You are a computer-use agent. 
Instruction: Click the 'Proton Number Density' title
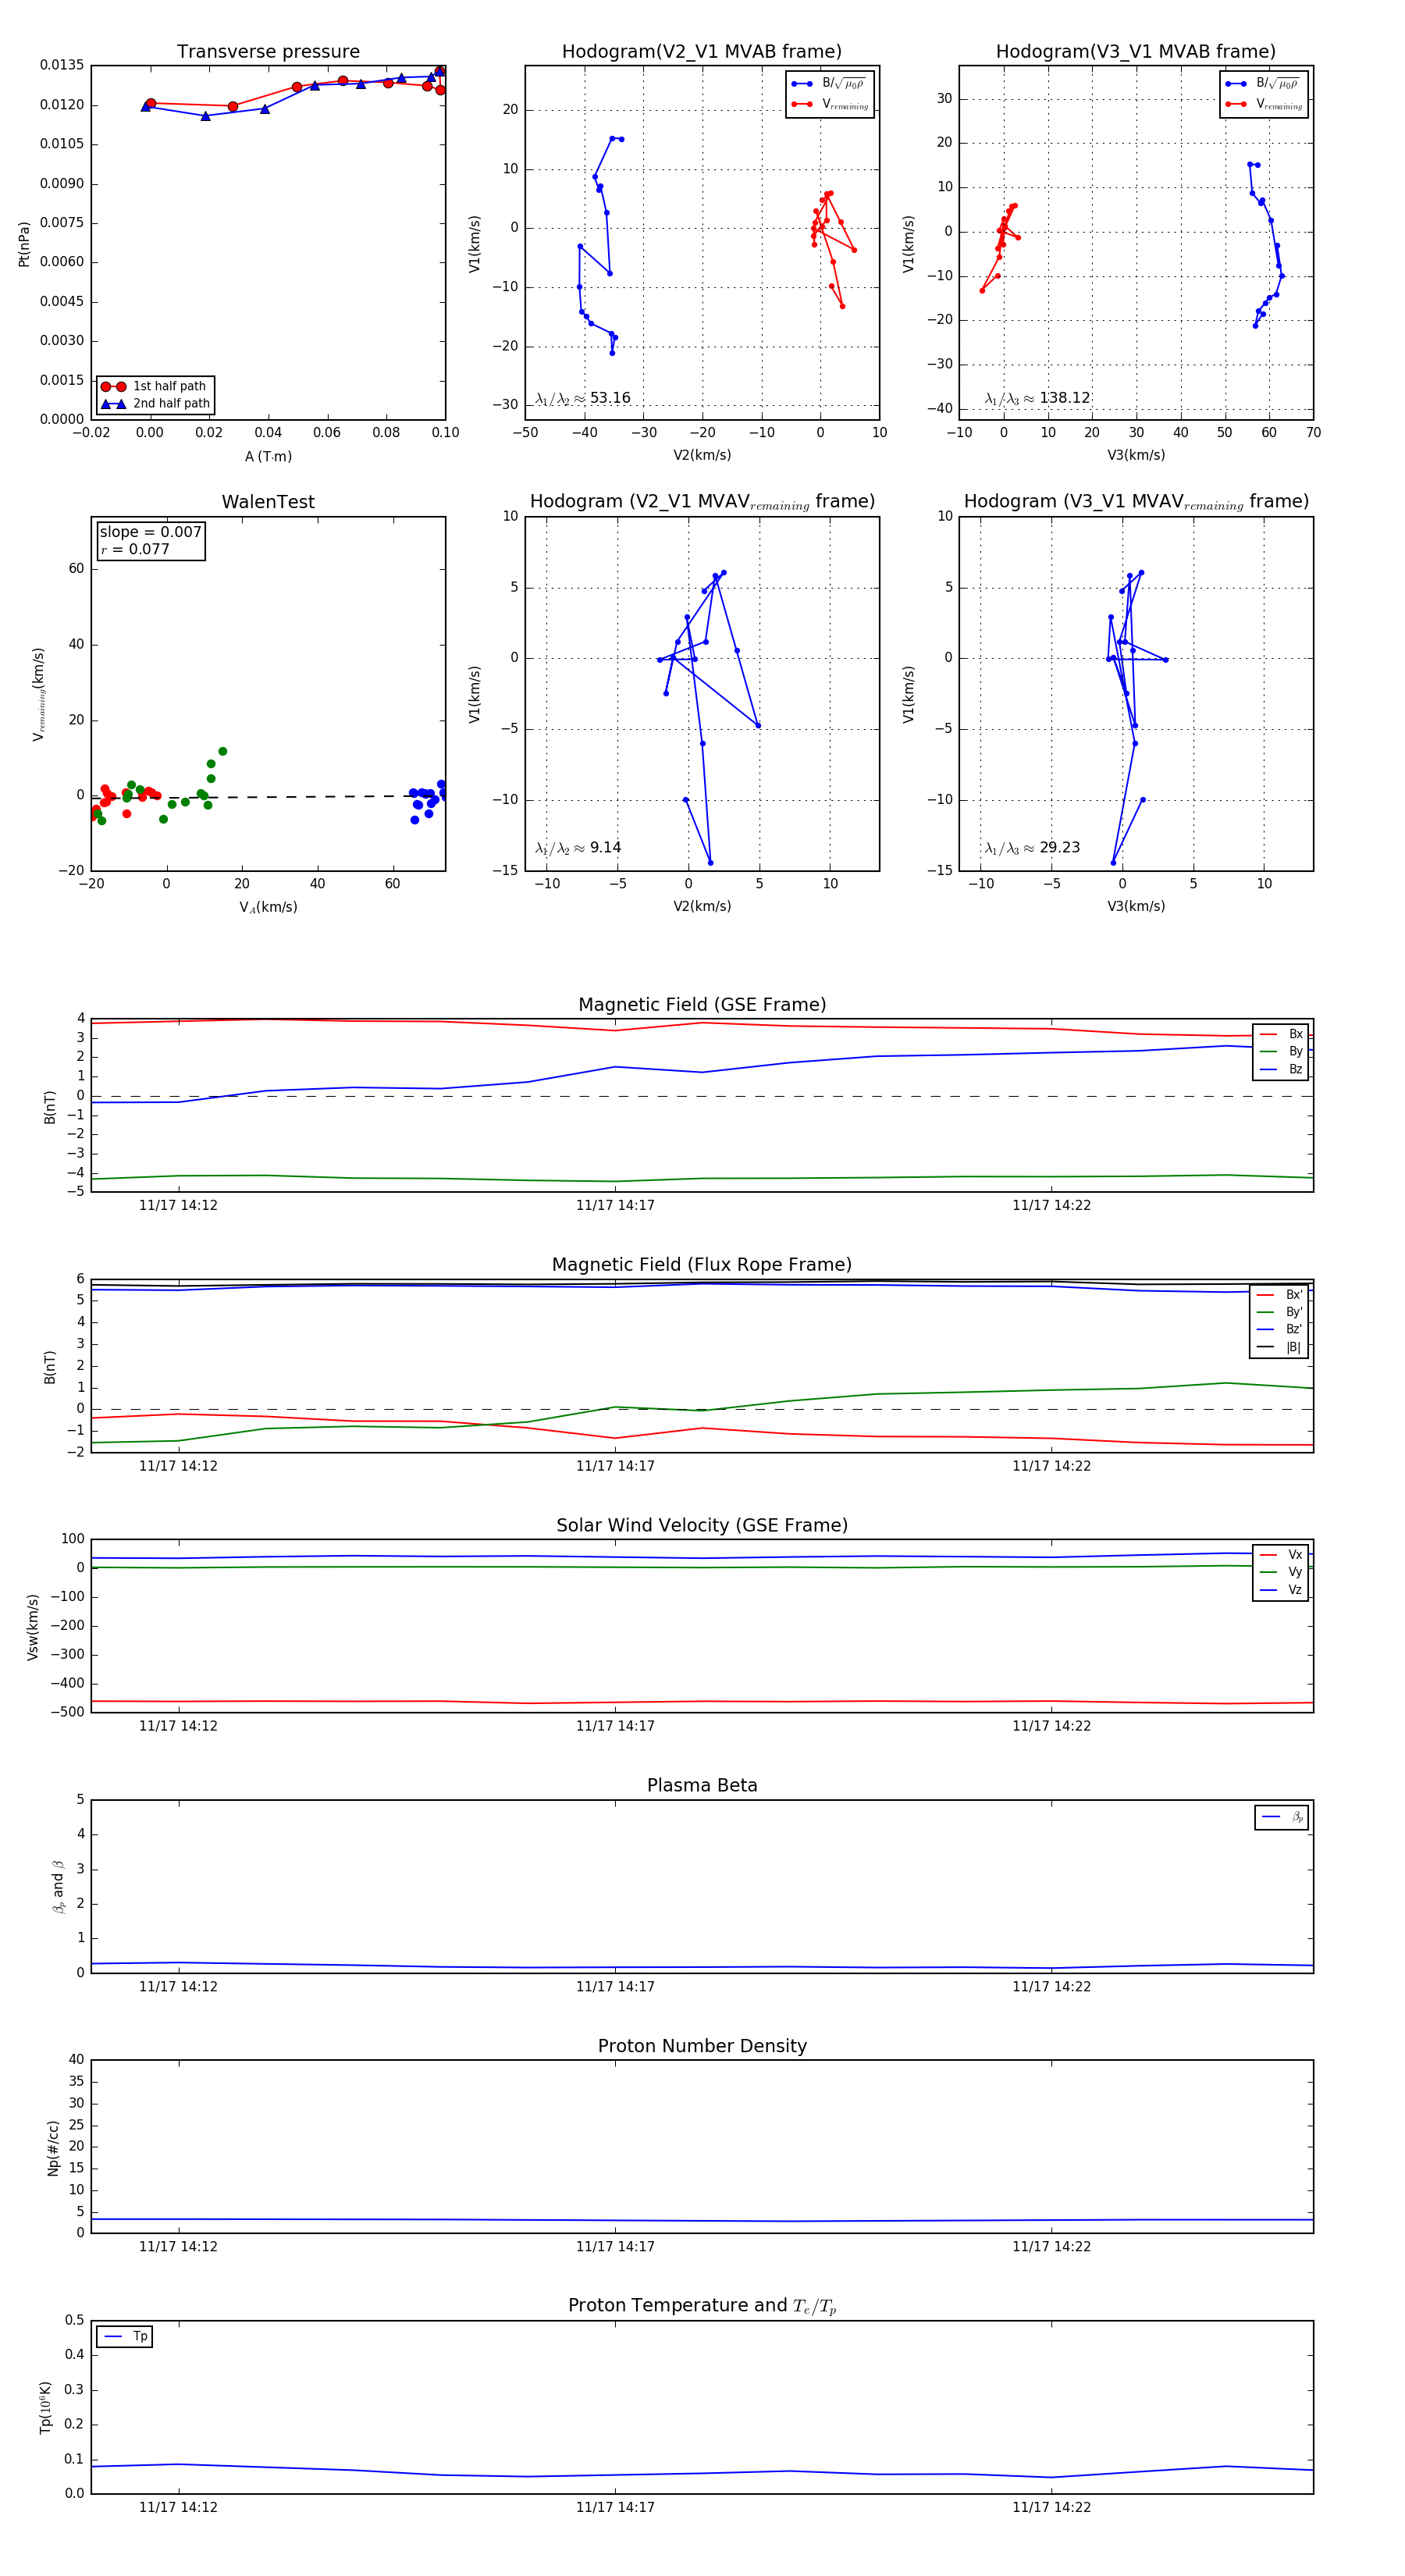coord(702,2046)
